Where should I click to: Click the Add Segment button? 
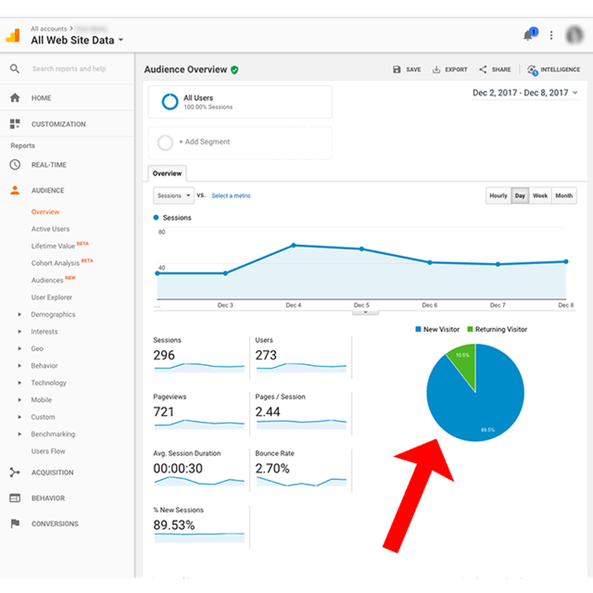coord(240,143)
